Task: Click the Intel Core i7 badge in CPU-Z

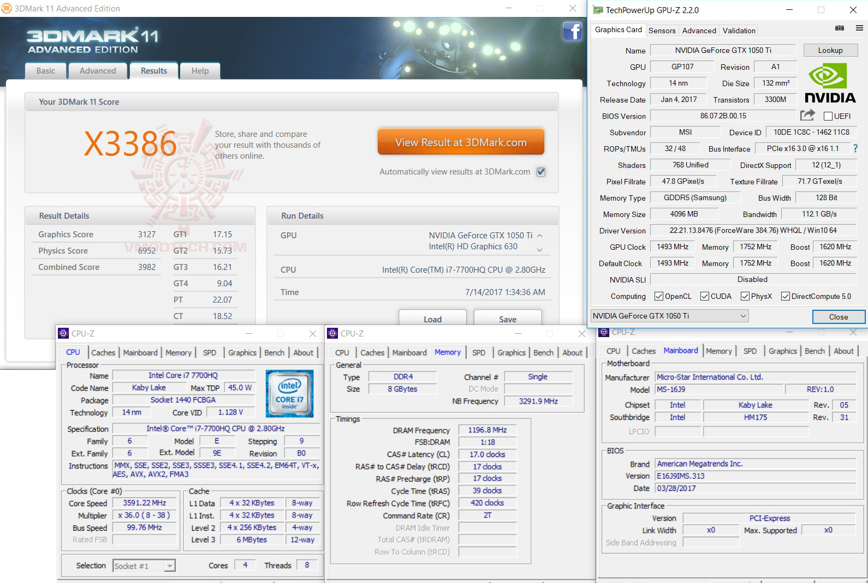Action: point(289,393)
